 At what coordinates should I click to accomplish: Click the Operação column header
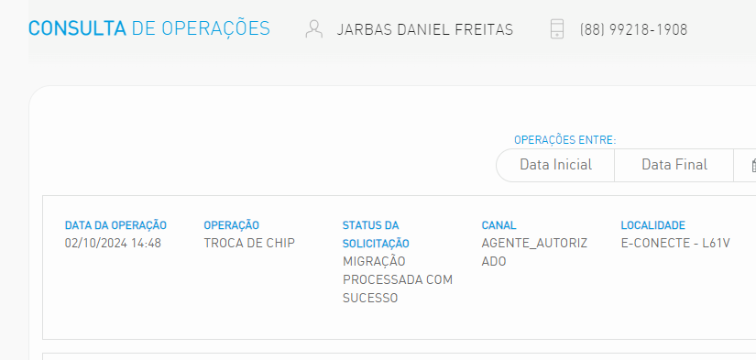pyautogui.click(x=232, y=225)
